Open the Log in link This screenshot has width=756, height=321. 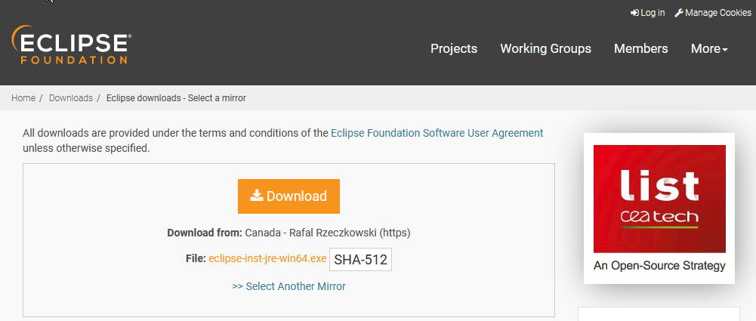coord(653,13)
